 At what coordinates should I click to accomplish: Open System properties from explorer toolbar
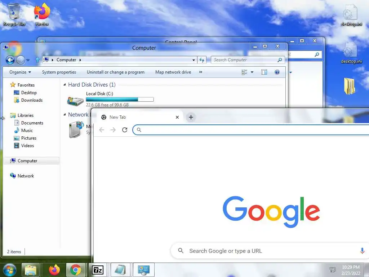tap(59, 72)
